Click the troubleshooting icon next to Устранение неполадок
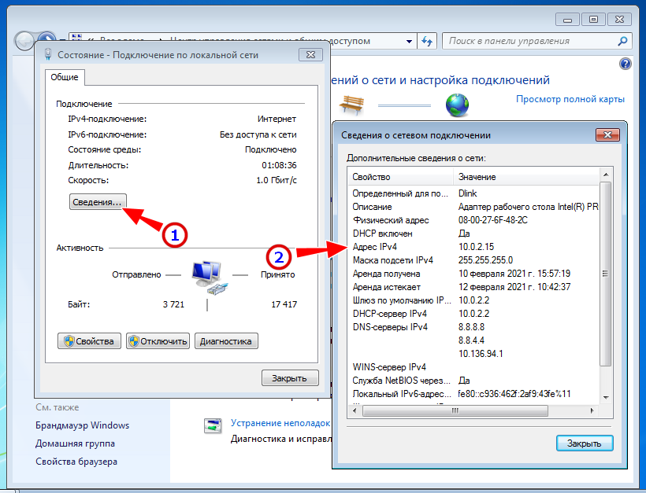This screenshot has height=493, width=646. coord(213,425)
